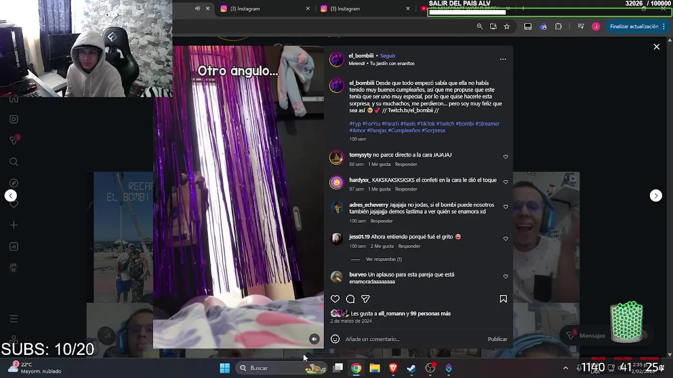Like adres_echeverry's comment
Screen dimensions: 673x378
coord(506,207)
